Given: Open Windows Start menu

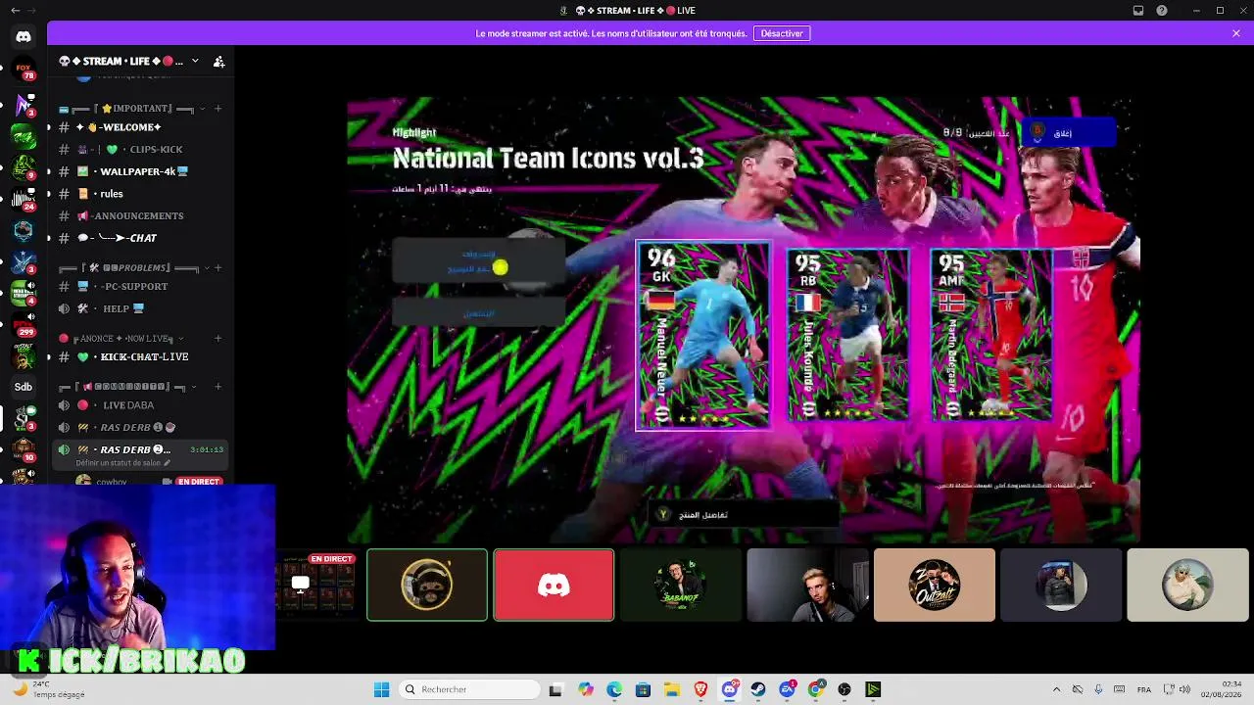Looking at the screenshot, I should 381,689.
